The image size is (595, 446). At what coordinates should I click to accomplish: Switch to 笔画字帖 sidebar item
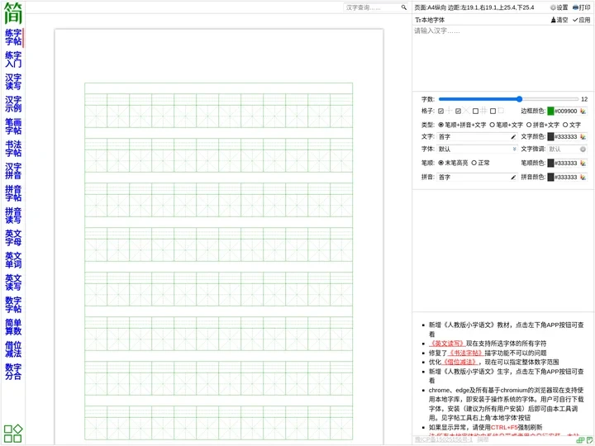point(13,126)
